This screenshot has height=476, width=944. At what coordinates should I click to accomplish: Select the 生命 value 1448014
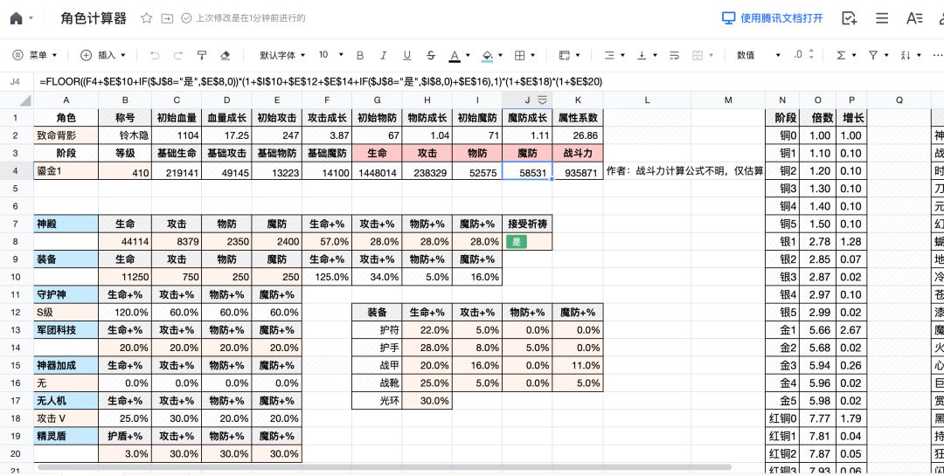pos(377,171)
